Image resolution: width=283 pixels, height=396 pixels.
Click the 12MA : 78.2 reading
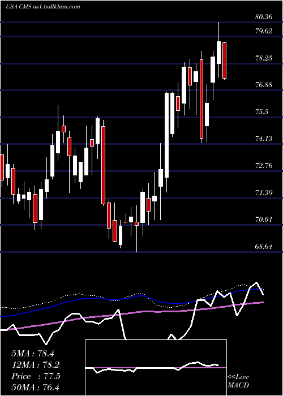click(x=36, y=365)
